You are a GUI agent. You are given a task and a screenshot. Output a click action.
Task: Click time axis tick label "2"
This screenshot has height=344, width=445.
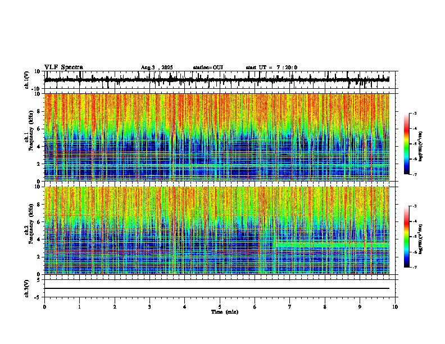pos(115,307)
